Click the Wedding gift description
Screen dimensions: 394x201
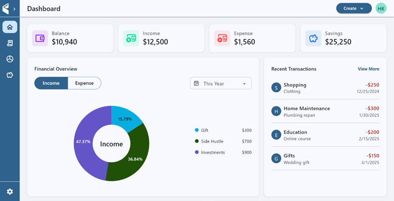297,162
